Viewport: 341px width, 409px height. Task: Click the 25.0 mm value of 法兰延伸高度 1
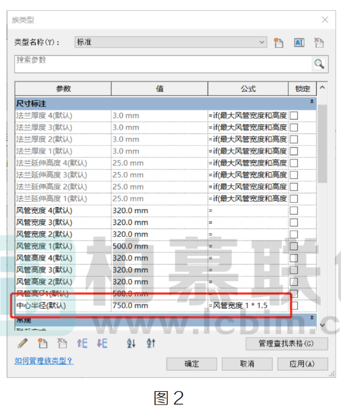[x=128, y=199]
